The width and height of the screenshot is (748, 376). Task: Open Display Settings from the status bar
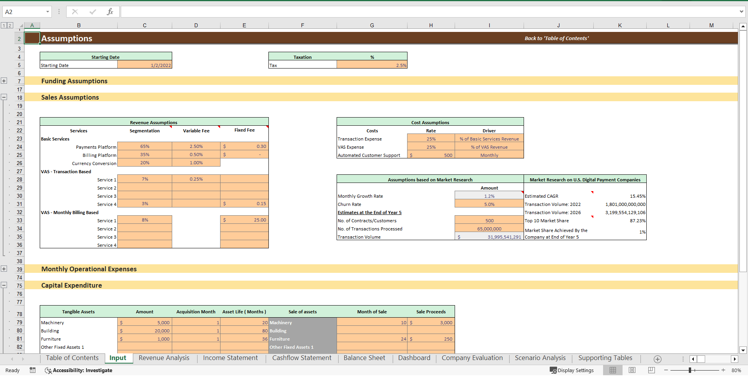(572, 370)
